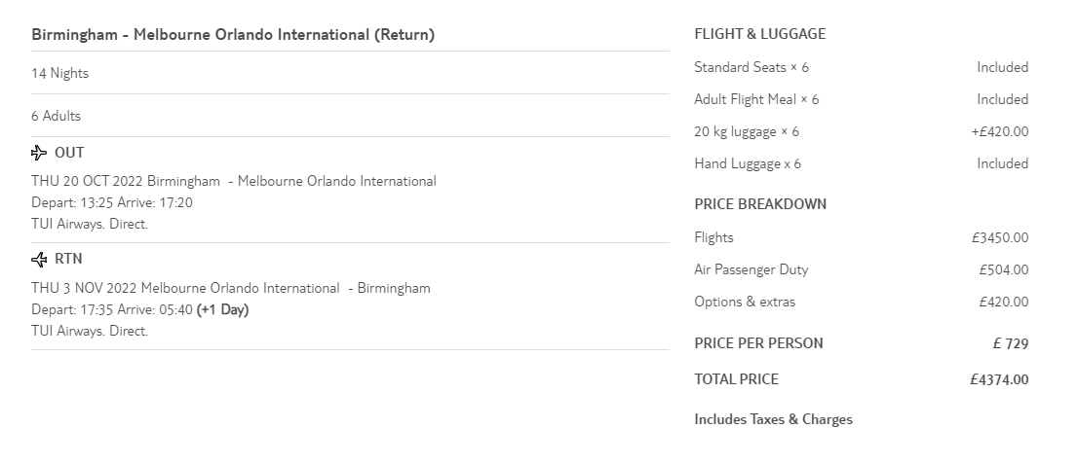Select the OUT flight label
The image size is (1079, 464).
(69, 153)
